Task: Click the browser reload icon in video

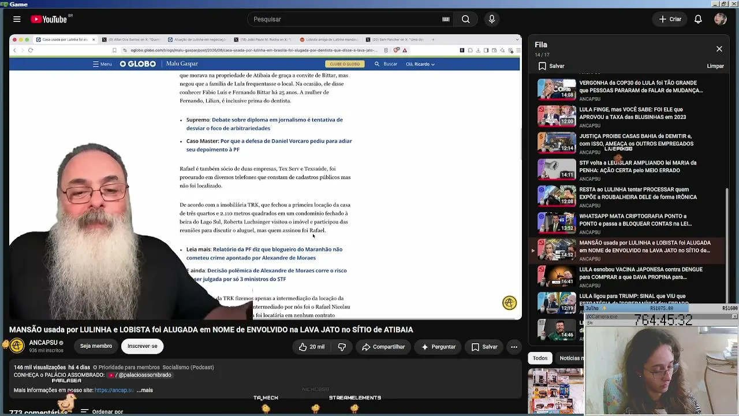Action: coord(31,50)
